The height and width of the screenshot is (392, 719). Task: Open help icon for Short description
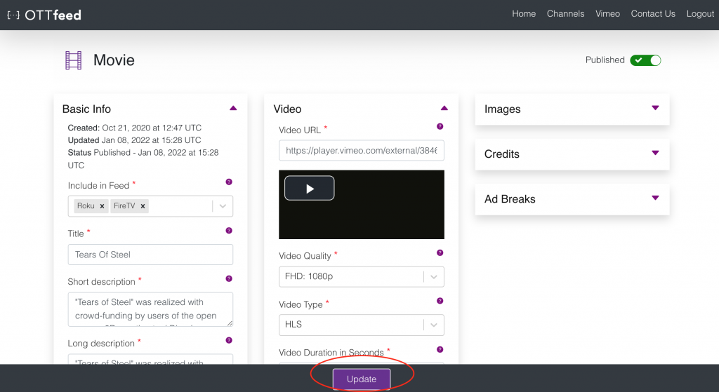[x=229, y=278]
